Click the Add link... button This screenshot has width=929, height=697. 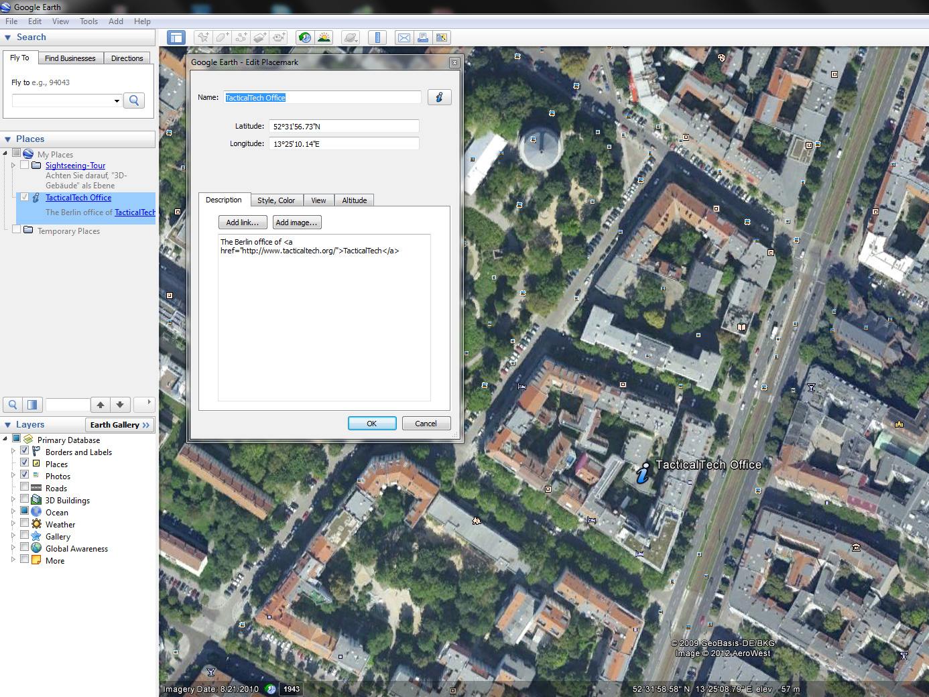pyautogui.click(x=243, y=223)
